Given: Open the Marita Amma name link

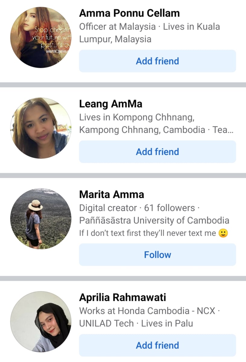Looking at the screenshot, I should [x=112, y=195].
